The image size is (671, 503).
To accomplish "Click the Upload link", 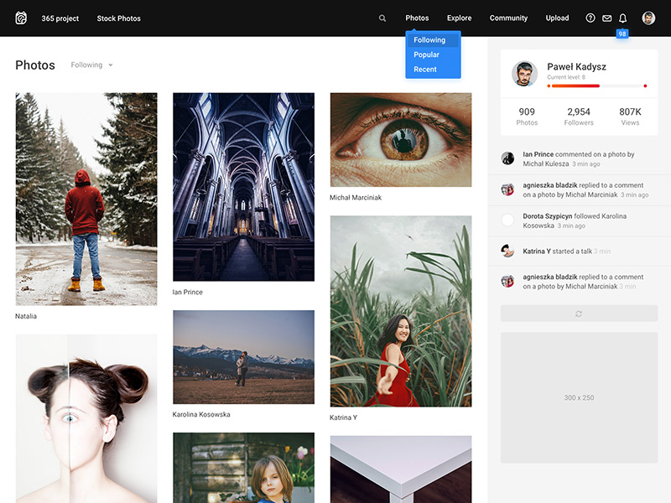I will point(557,18).
